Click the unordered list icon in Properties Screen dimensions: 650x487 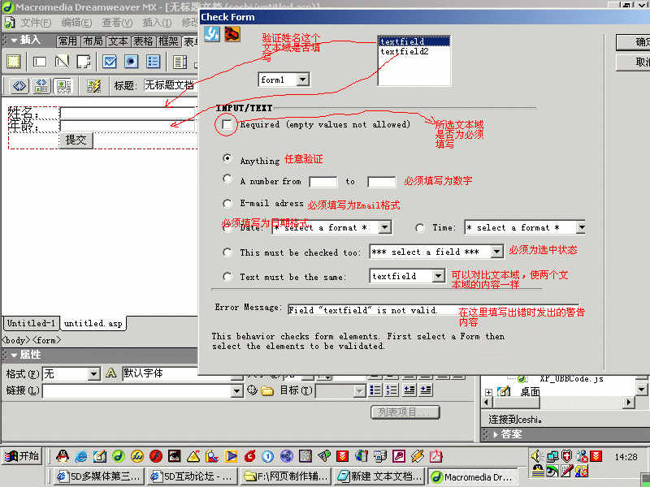(x=375, y=390)
